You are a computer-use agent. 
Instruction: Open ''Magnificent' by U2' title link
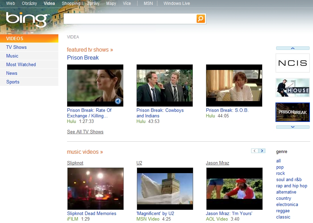pyautogui.click(x=155, y=213)
